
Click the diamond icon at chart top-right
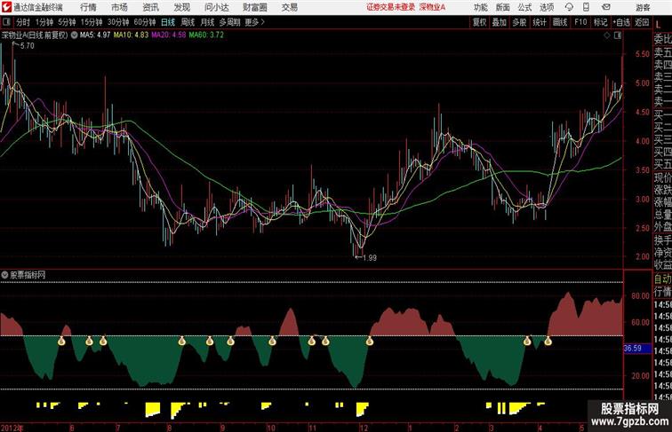(607, 35)
